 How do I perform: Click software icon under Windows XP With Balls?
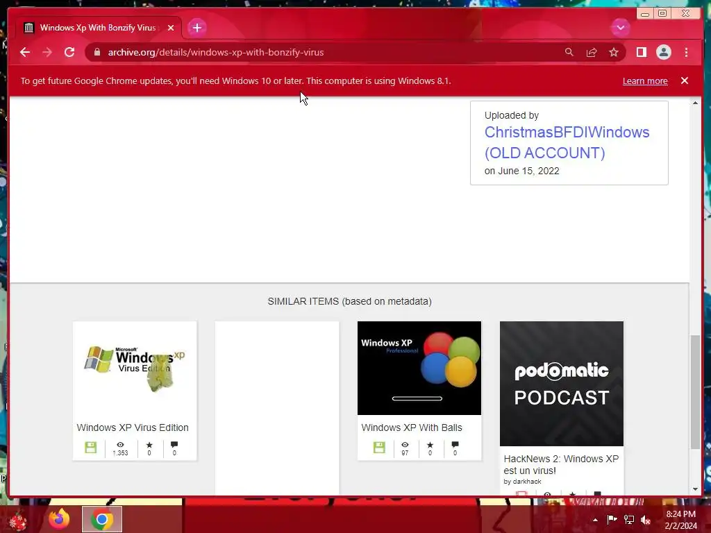tap(379, 448)
